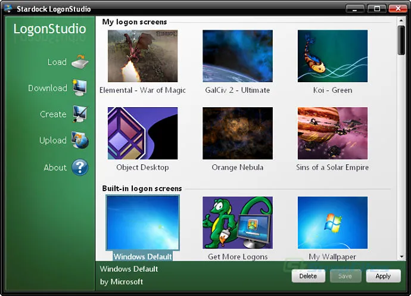The image size is (411, 296).
Task: Open the Load menu label
Action: [57, 62]
